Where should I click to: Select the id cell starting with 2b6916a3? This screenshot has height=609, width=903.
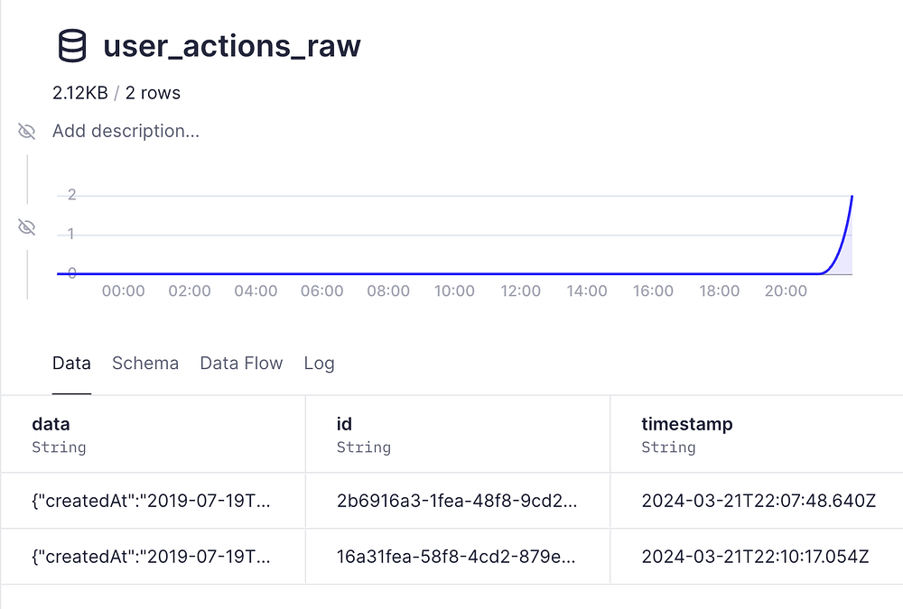click(457, 501)
